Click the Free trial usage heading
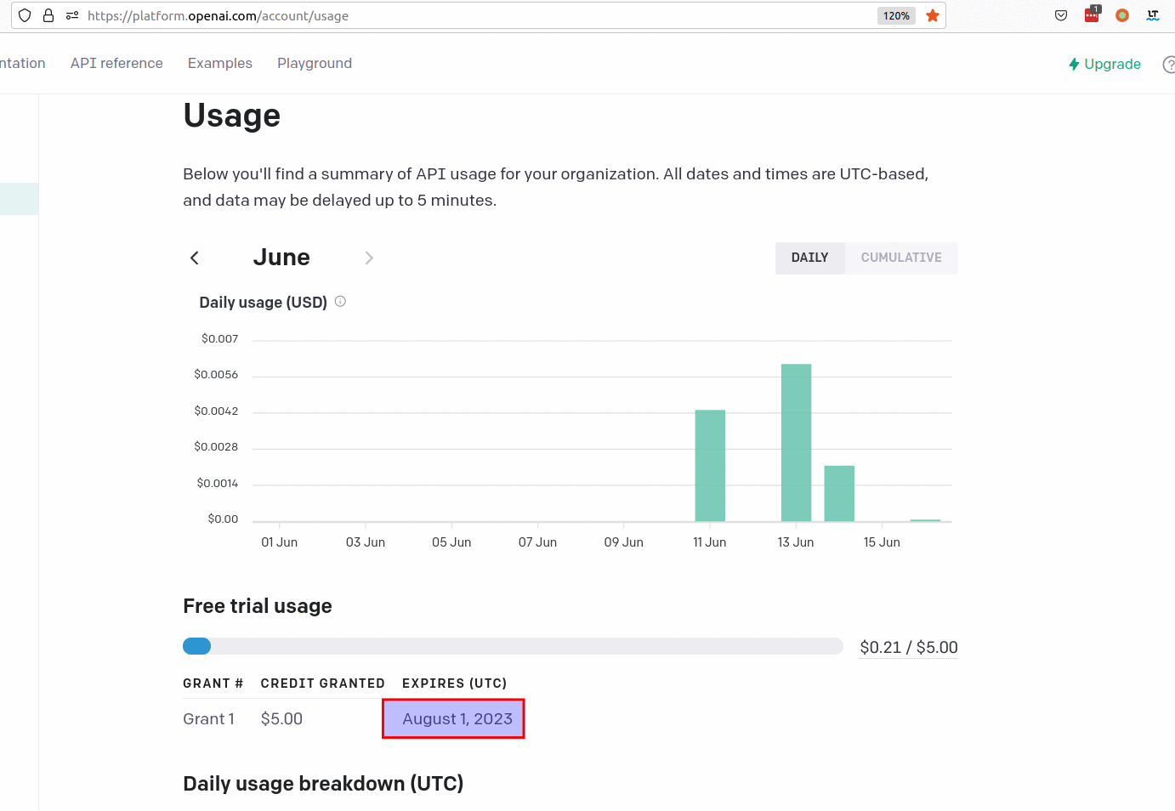The height and width of the screenshot is (811, 1175). click(258, 605)
